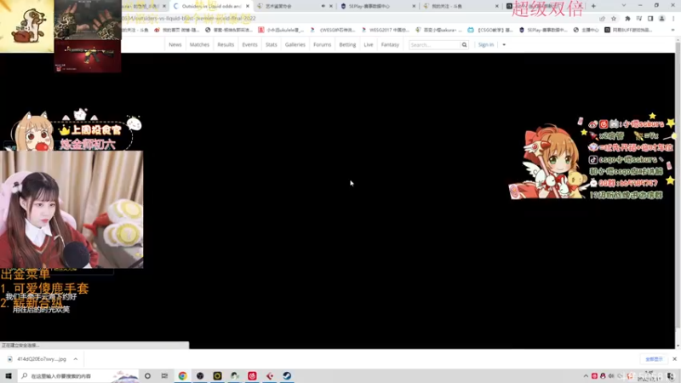Open the tab search dropdown chevron
The width and height of the screenshot is (681, 383).
point(624,6)
